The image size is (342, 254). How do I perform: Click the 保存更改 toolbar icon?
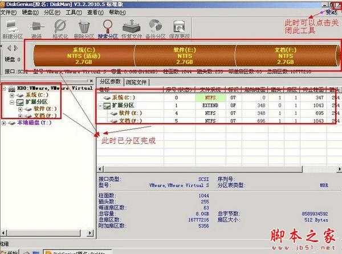[x=180, y=30]
